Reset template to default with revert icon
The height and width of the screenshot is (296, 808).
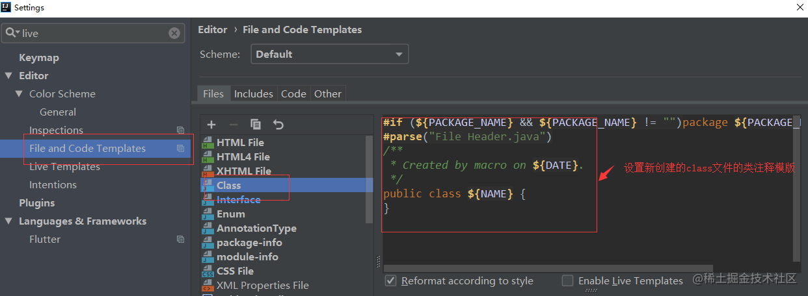(278, 125)
